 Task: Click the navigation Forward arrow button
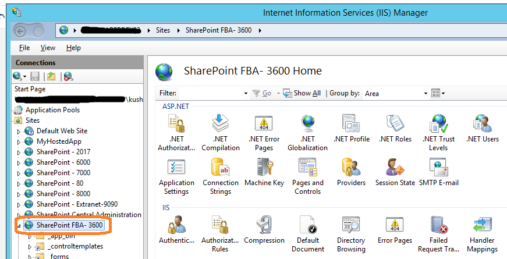pyautogui.click(x=38, y=31)
